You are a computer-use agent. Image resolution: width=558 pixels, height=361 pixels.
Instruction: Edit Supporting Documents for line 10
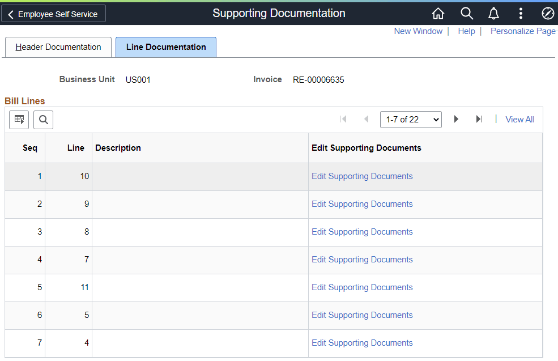pos(361,176)
